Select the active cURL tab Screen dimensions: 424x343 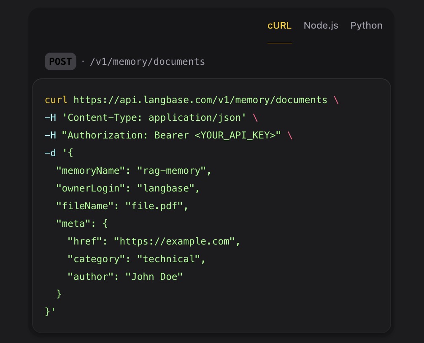coord(279,25)
